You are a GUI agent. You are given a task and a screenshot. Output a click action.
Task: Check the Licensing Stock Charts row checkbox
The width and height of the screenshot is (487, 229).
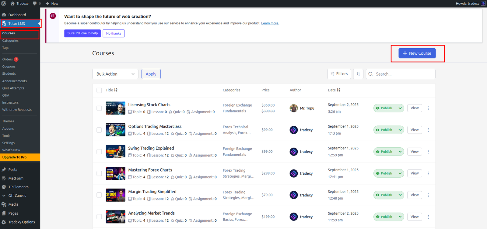click(x=99, y=108)
